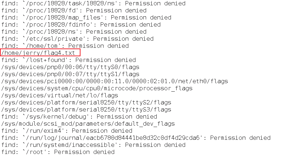
Task: Click the /home/tom permission denied line
Action: click(x=65, y=46)
